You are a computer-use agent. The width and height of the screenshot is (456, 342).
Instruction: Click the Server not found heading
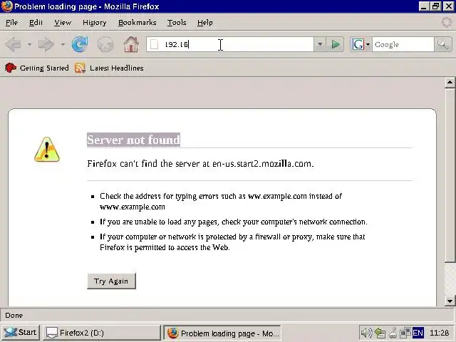(x=134, y=140)
